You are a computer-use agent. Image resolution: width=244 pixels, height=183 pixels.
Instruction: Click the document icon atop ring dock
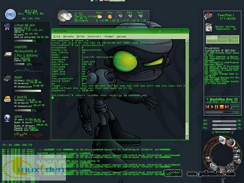[222, 140]
